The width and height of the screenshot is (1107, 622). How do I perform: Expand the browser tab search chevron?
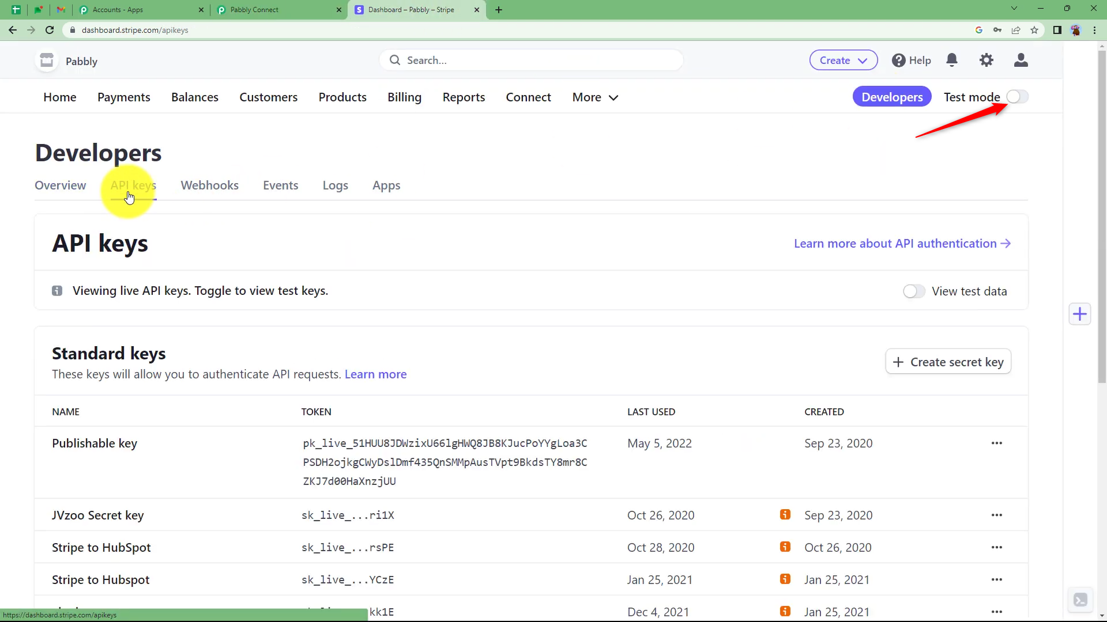(x=1014, y=9)
